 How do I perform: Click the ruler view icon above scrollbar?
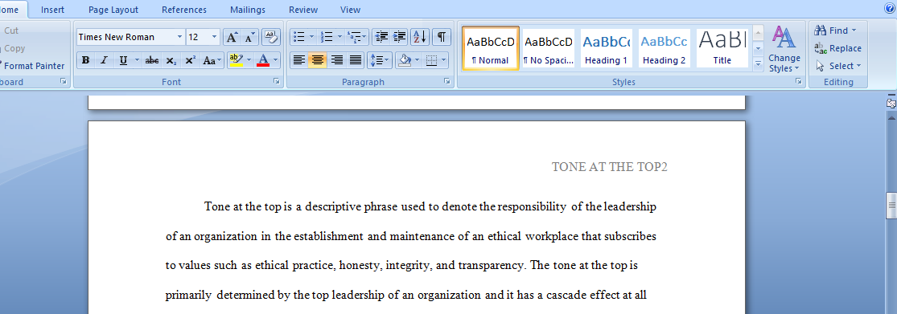tap(891, 104)
